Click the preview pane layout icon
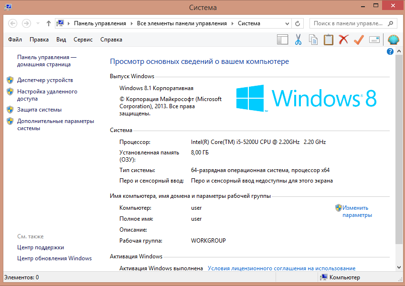 tap(282, 40)
